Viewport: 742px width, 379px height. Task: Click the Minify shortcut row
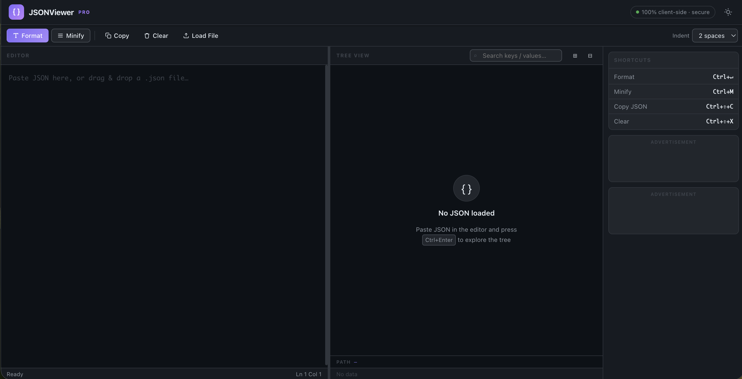coord(673,92)
